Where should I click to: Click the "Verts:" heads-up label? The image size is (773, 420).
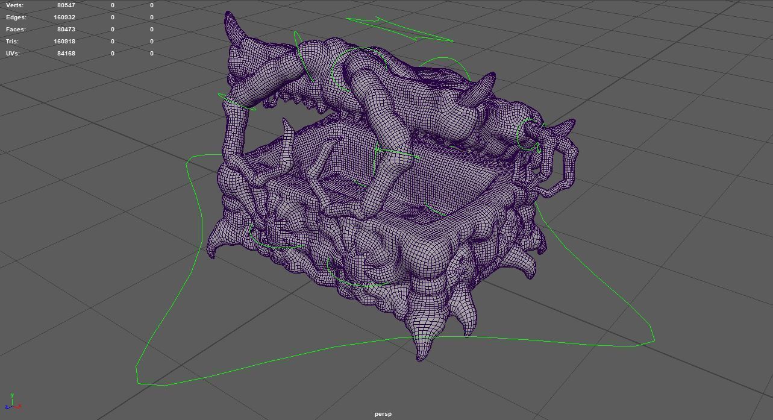[14, 5]
